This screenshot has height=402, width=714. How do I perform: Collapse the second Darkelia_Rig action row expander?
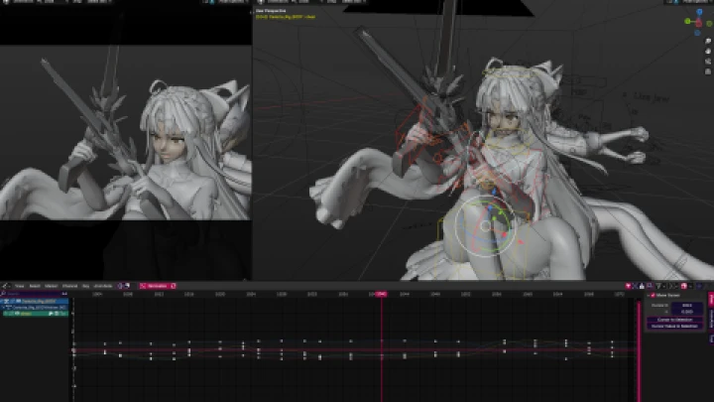tap(4, 307)
